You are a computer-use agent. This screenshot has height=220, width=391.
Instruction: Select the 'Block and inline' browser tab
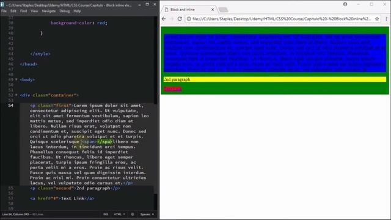tap(188, 10)
